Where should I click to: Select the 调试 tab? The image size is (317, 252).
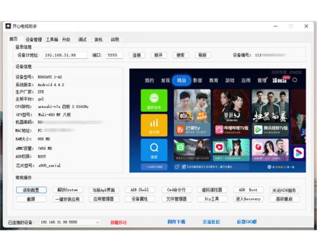click(82, 39)
